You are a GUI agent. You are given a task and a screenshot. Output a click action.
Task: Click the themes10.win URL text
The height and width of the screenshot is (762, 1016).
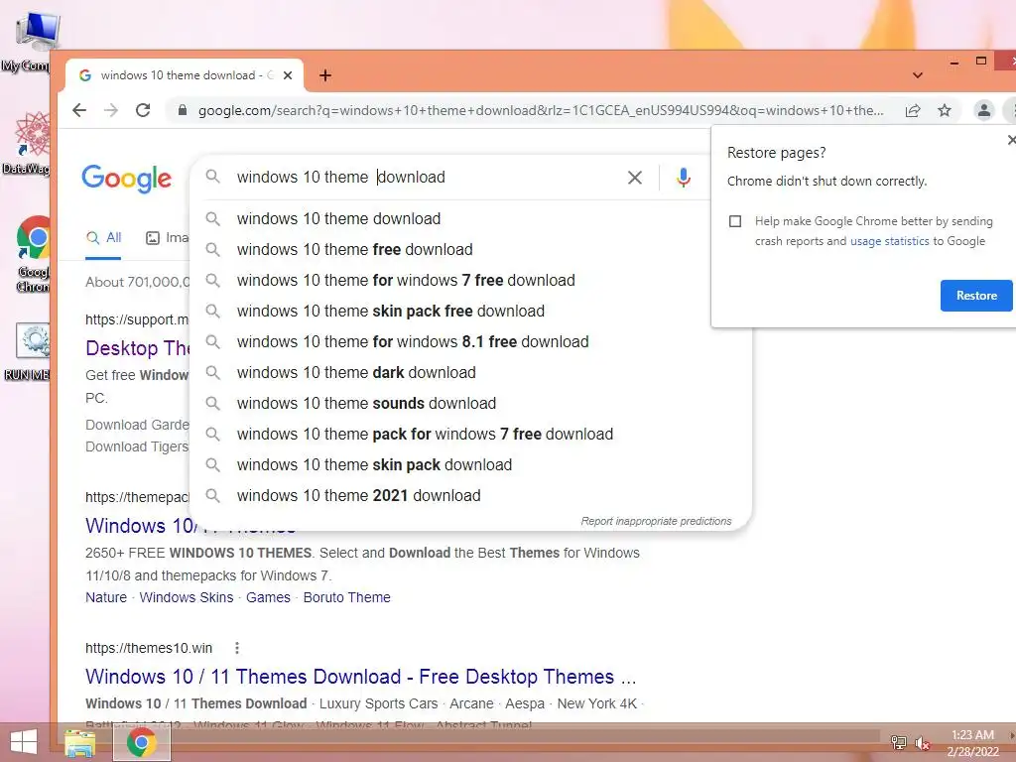149,648
